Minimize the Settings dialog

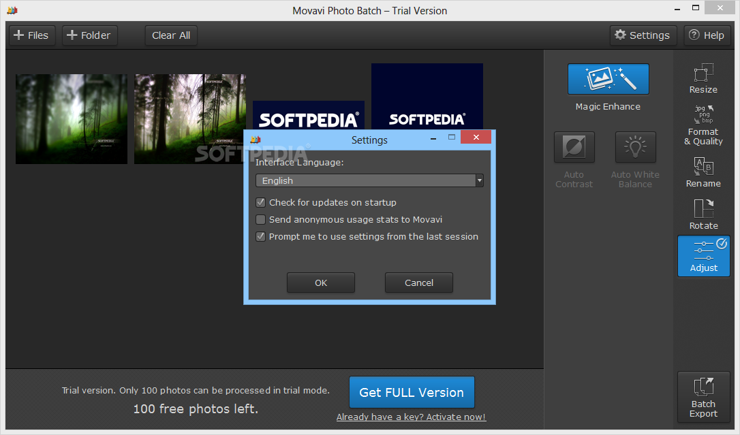[x=433, y=138]
